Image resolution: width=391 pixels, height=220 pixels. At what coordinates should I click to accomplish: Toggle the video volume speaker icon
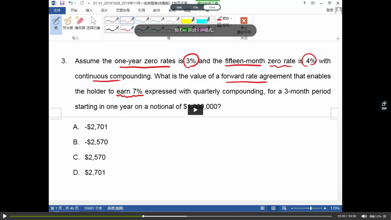(364, 216)
